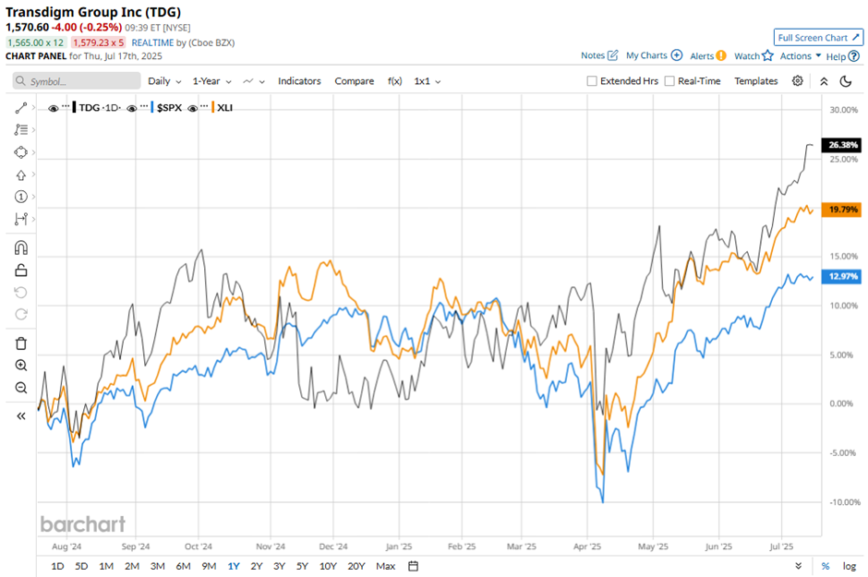The height and width of the screenshot is (577, 868).
Task: Select the 1D time range
Action: (57, 566)
